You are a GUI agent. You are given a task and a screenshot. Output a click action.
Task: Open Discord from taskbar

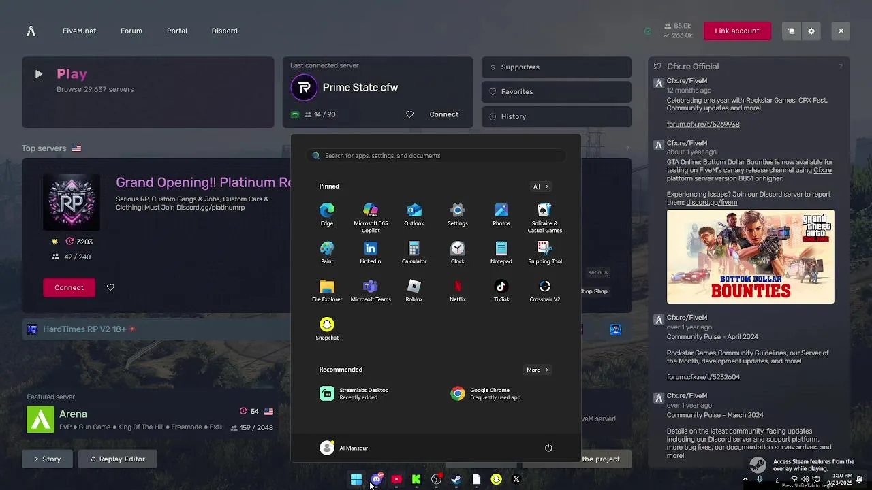coord(376,480)
